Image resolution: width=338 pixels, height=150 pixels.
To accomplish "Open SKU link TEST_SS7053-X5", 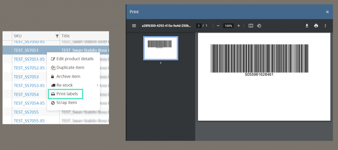I will 29,86.
